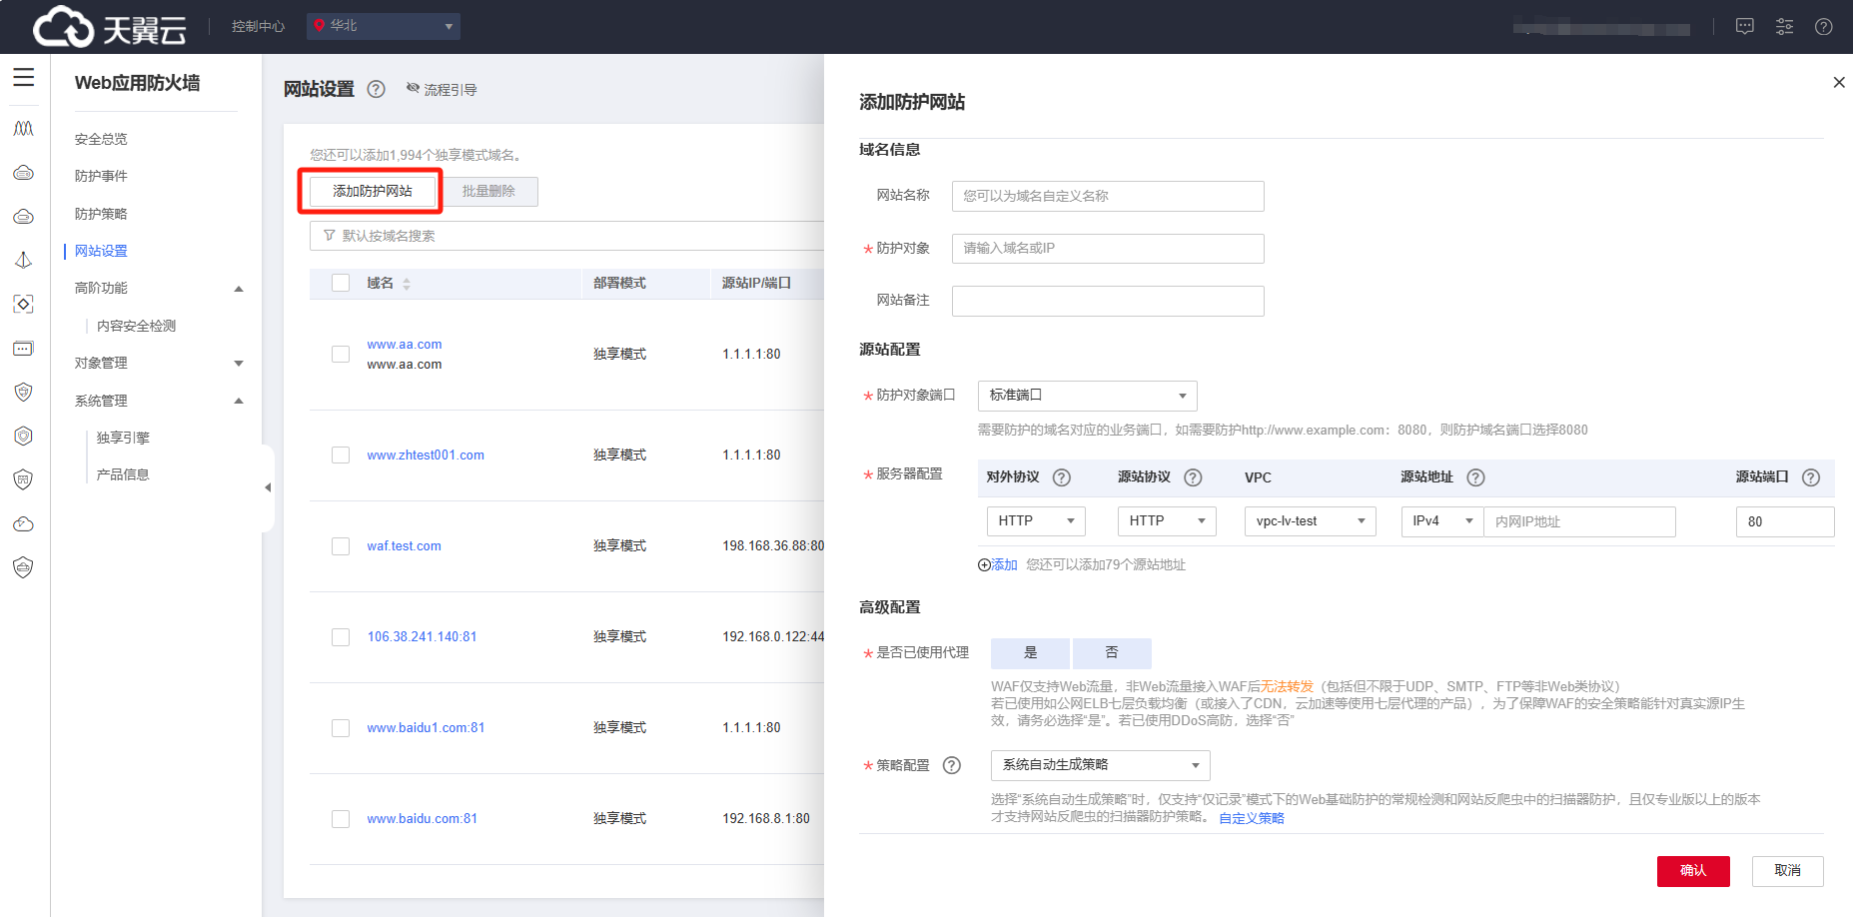The image size is (1853, 917).
Task: Go to 防护策略 in the sidebar
Action: 101,214
